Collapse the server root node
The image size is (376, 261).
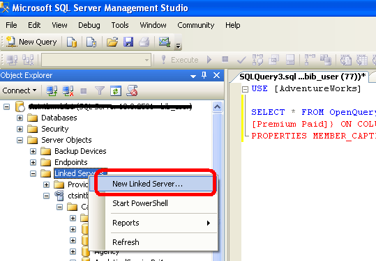[7, 106]
